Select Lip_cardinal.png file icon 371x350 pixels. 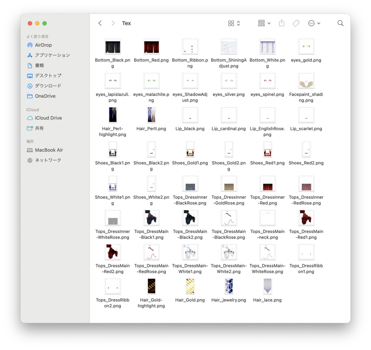coord(229,115)
